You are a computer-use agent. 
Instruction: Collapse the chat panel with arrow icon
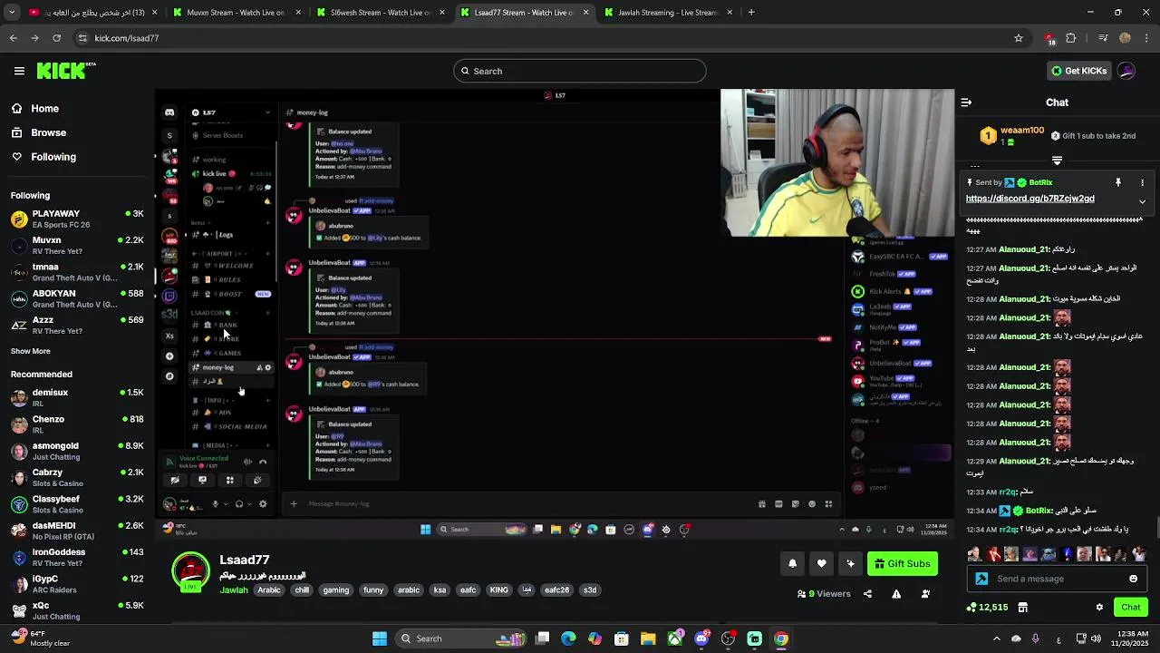pyautogui.click(x=966, y=102)
